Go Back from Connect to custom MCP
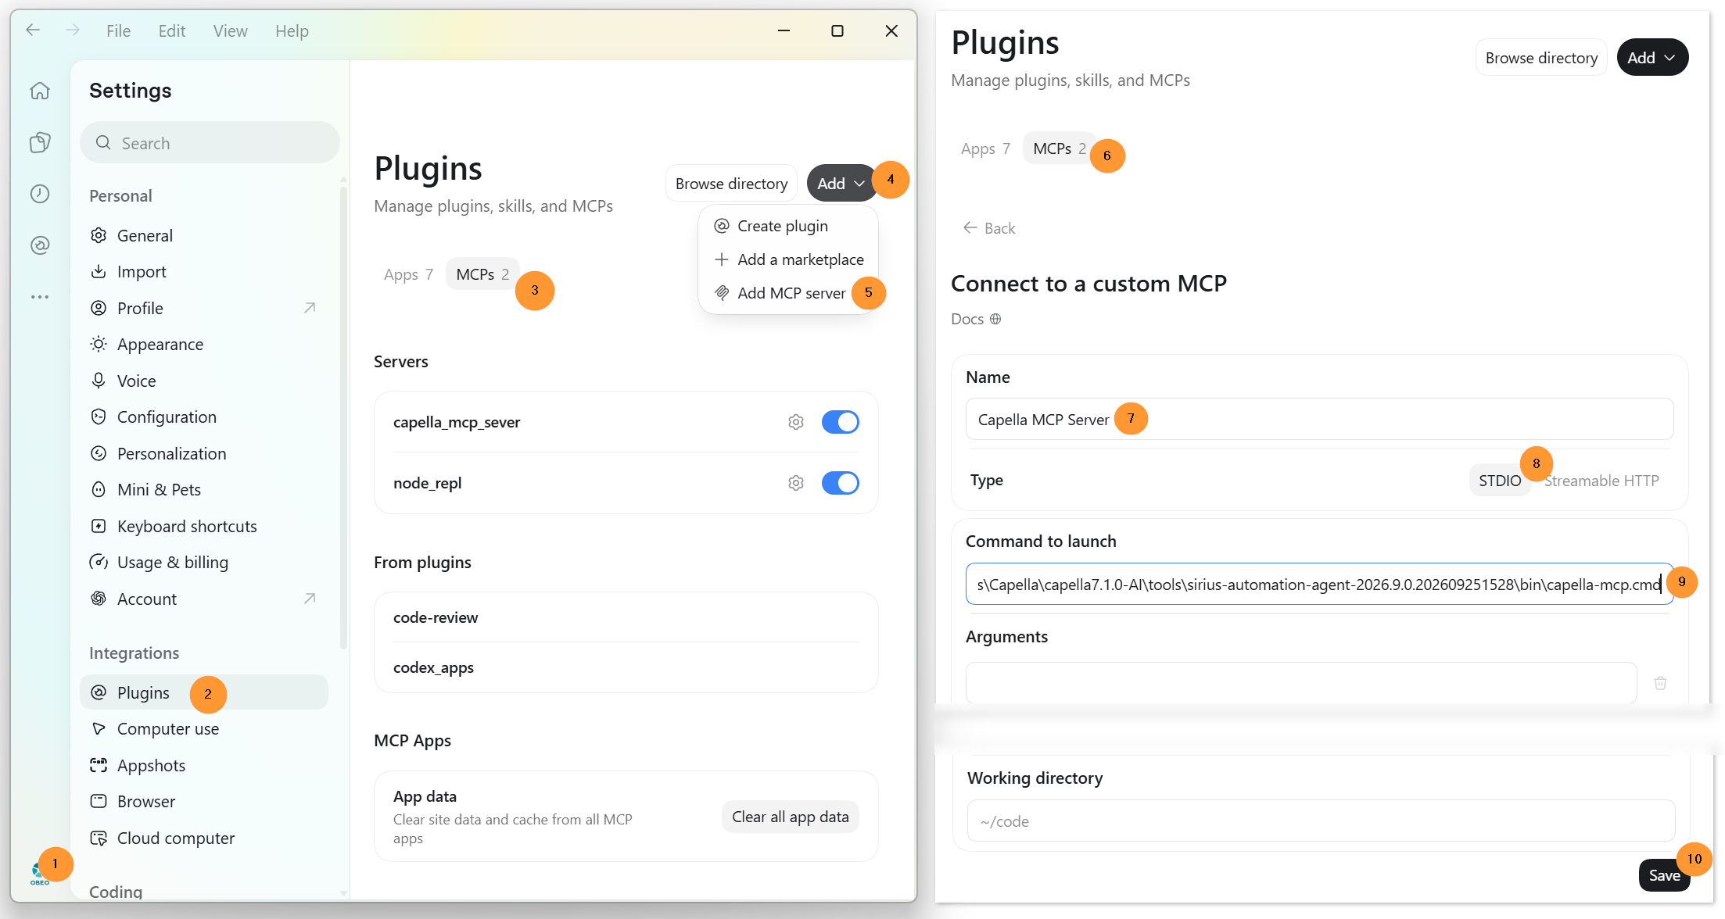 coord(989,228)
